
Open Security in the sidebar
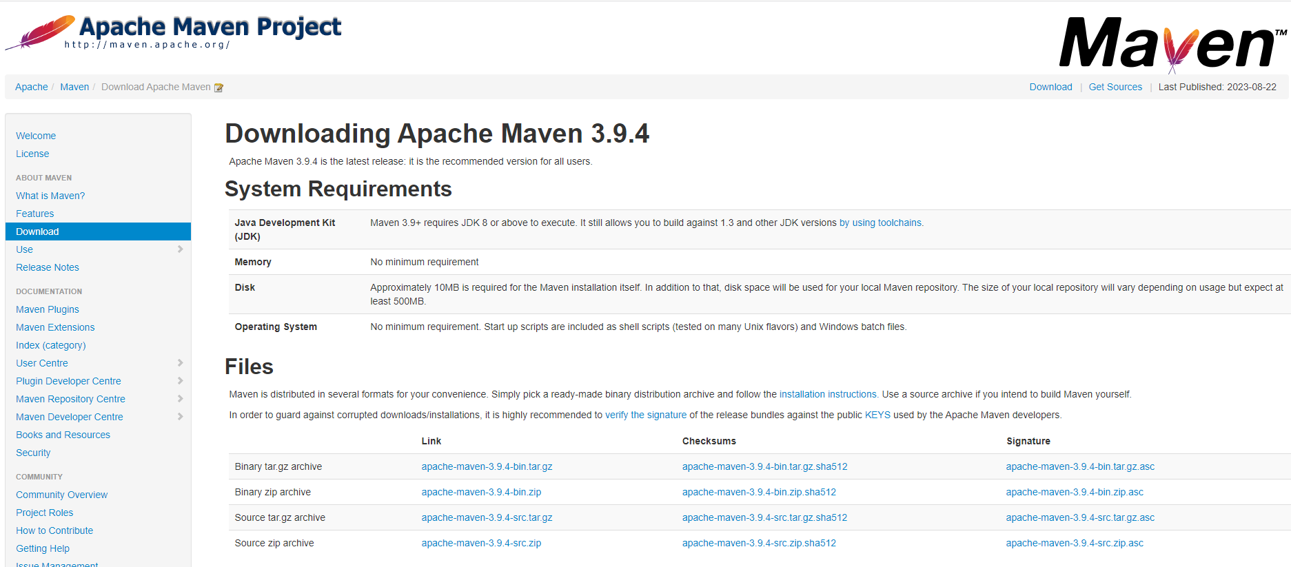pyautogui.click(x=33, y=453)
